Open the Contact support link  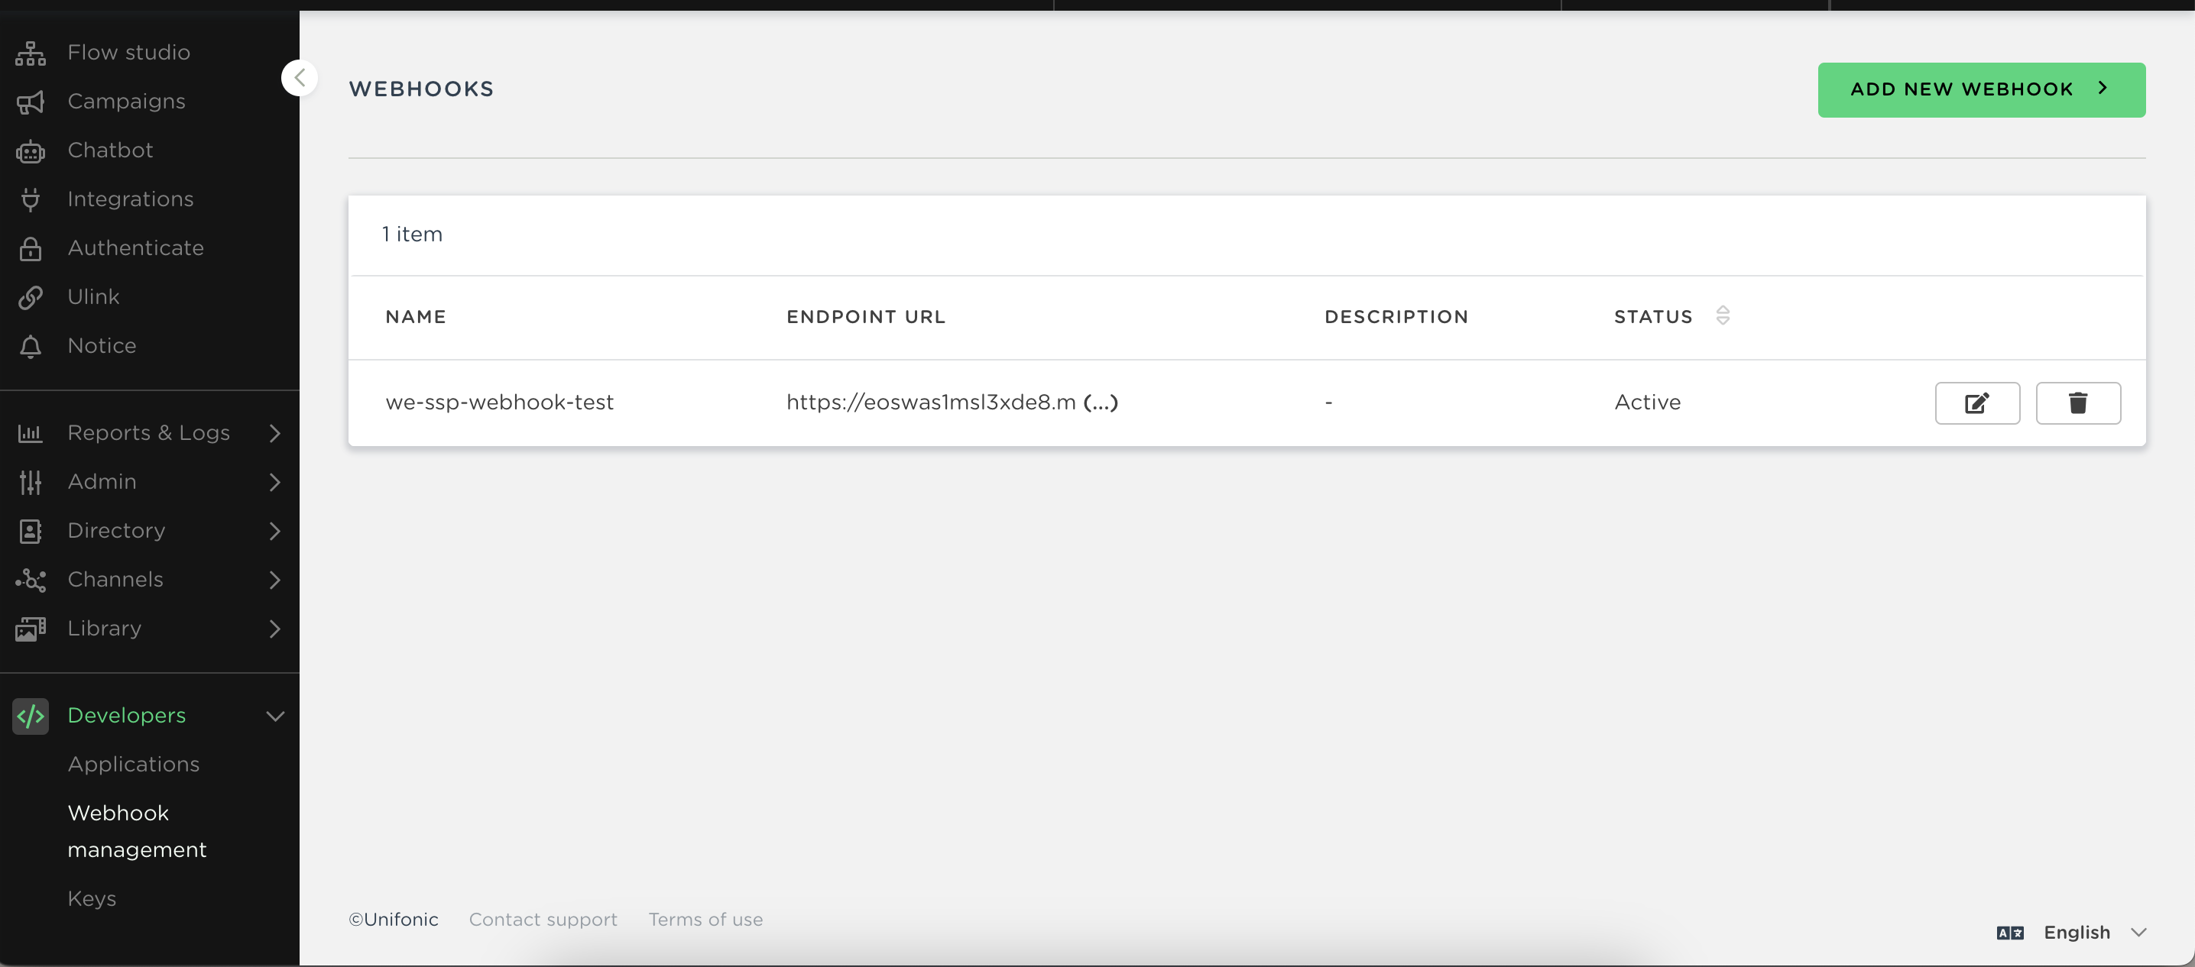[x=543, y=920]
